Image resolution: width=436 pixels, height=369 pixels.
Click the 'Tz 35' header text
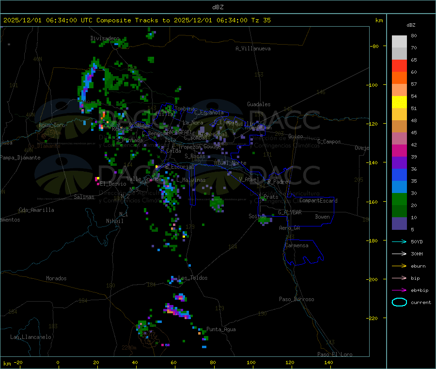[x=261, y=20]
